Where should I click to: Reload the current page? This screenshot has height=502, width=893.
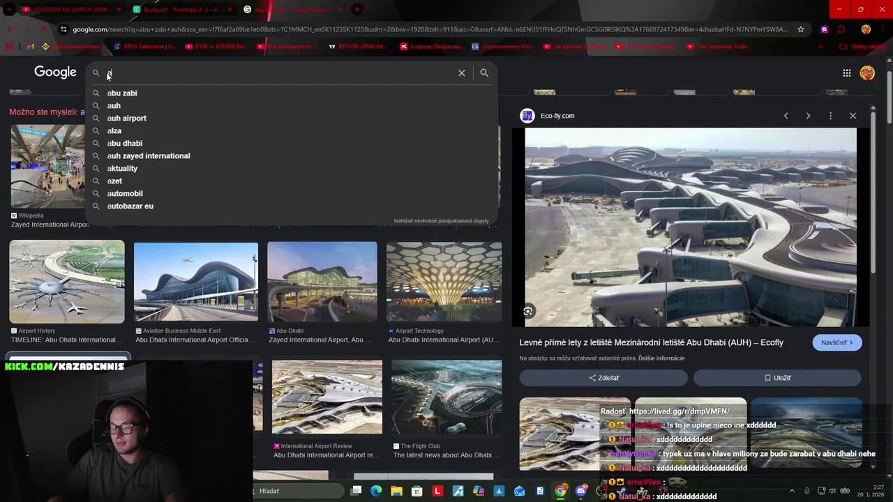point(44,29)
